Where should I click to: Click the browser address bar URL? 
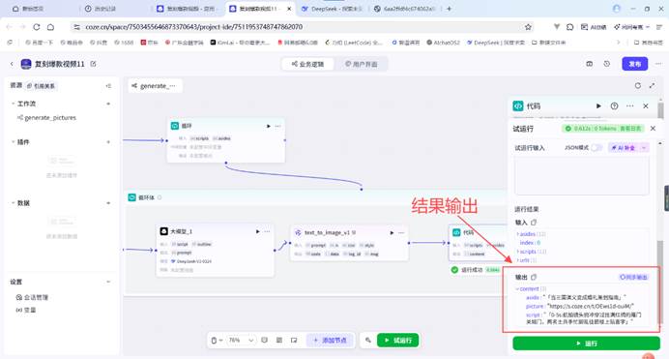[x=193, y=27]
